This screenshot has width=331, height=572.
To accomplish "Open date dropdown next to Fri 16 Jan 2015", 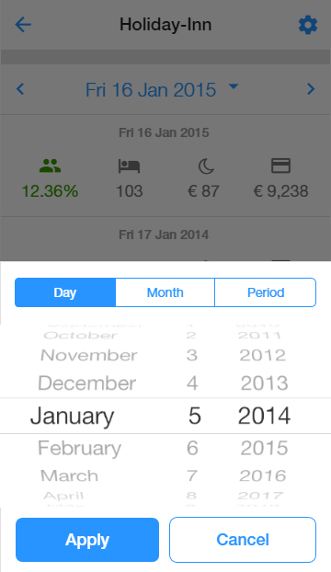I will (x=233, y=86).
